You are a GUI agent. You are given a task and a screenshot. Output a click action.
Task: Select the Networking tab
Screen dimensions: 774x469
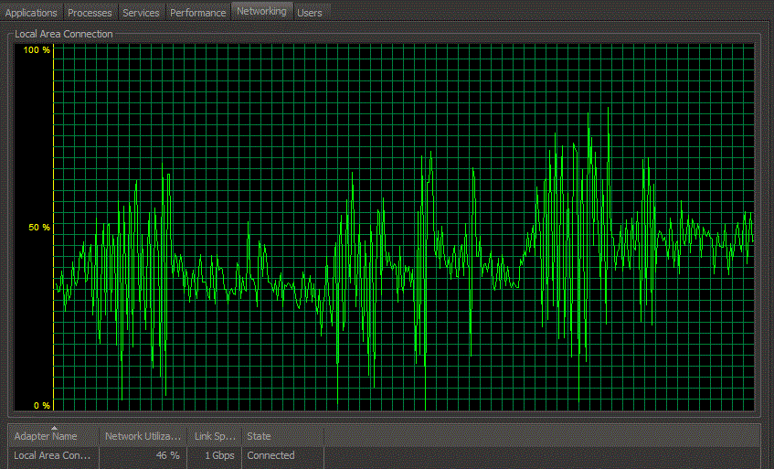click(x=261, y=12)
